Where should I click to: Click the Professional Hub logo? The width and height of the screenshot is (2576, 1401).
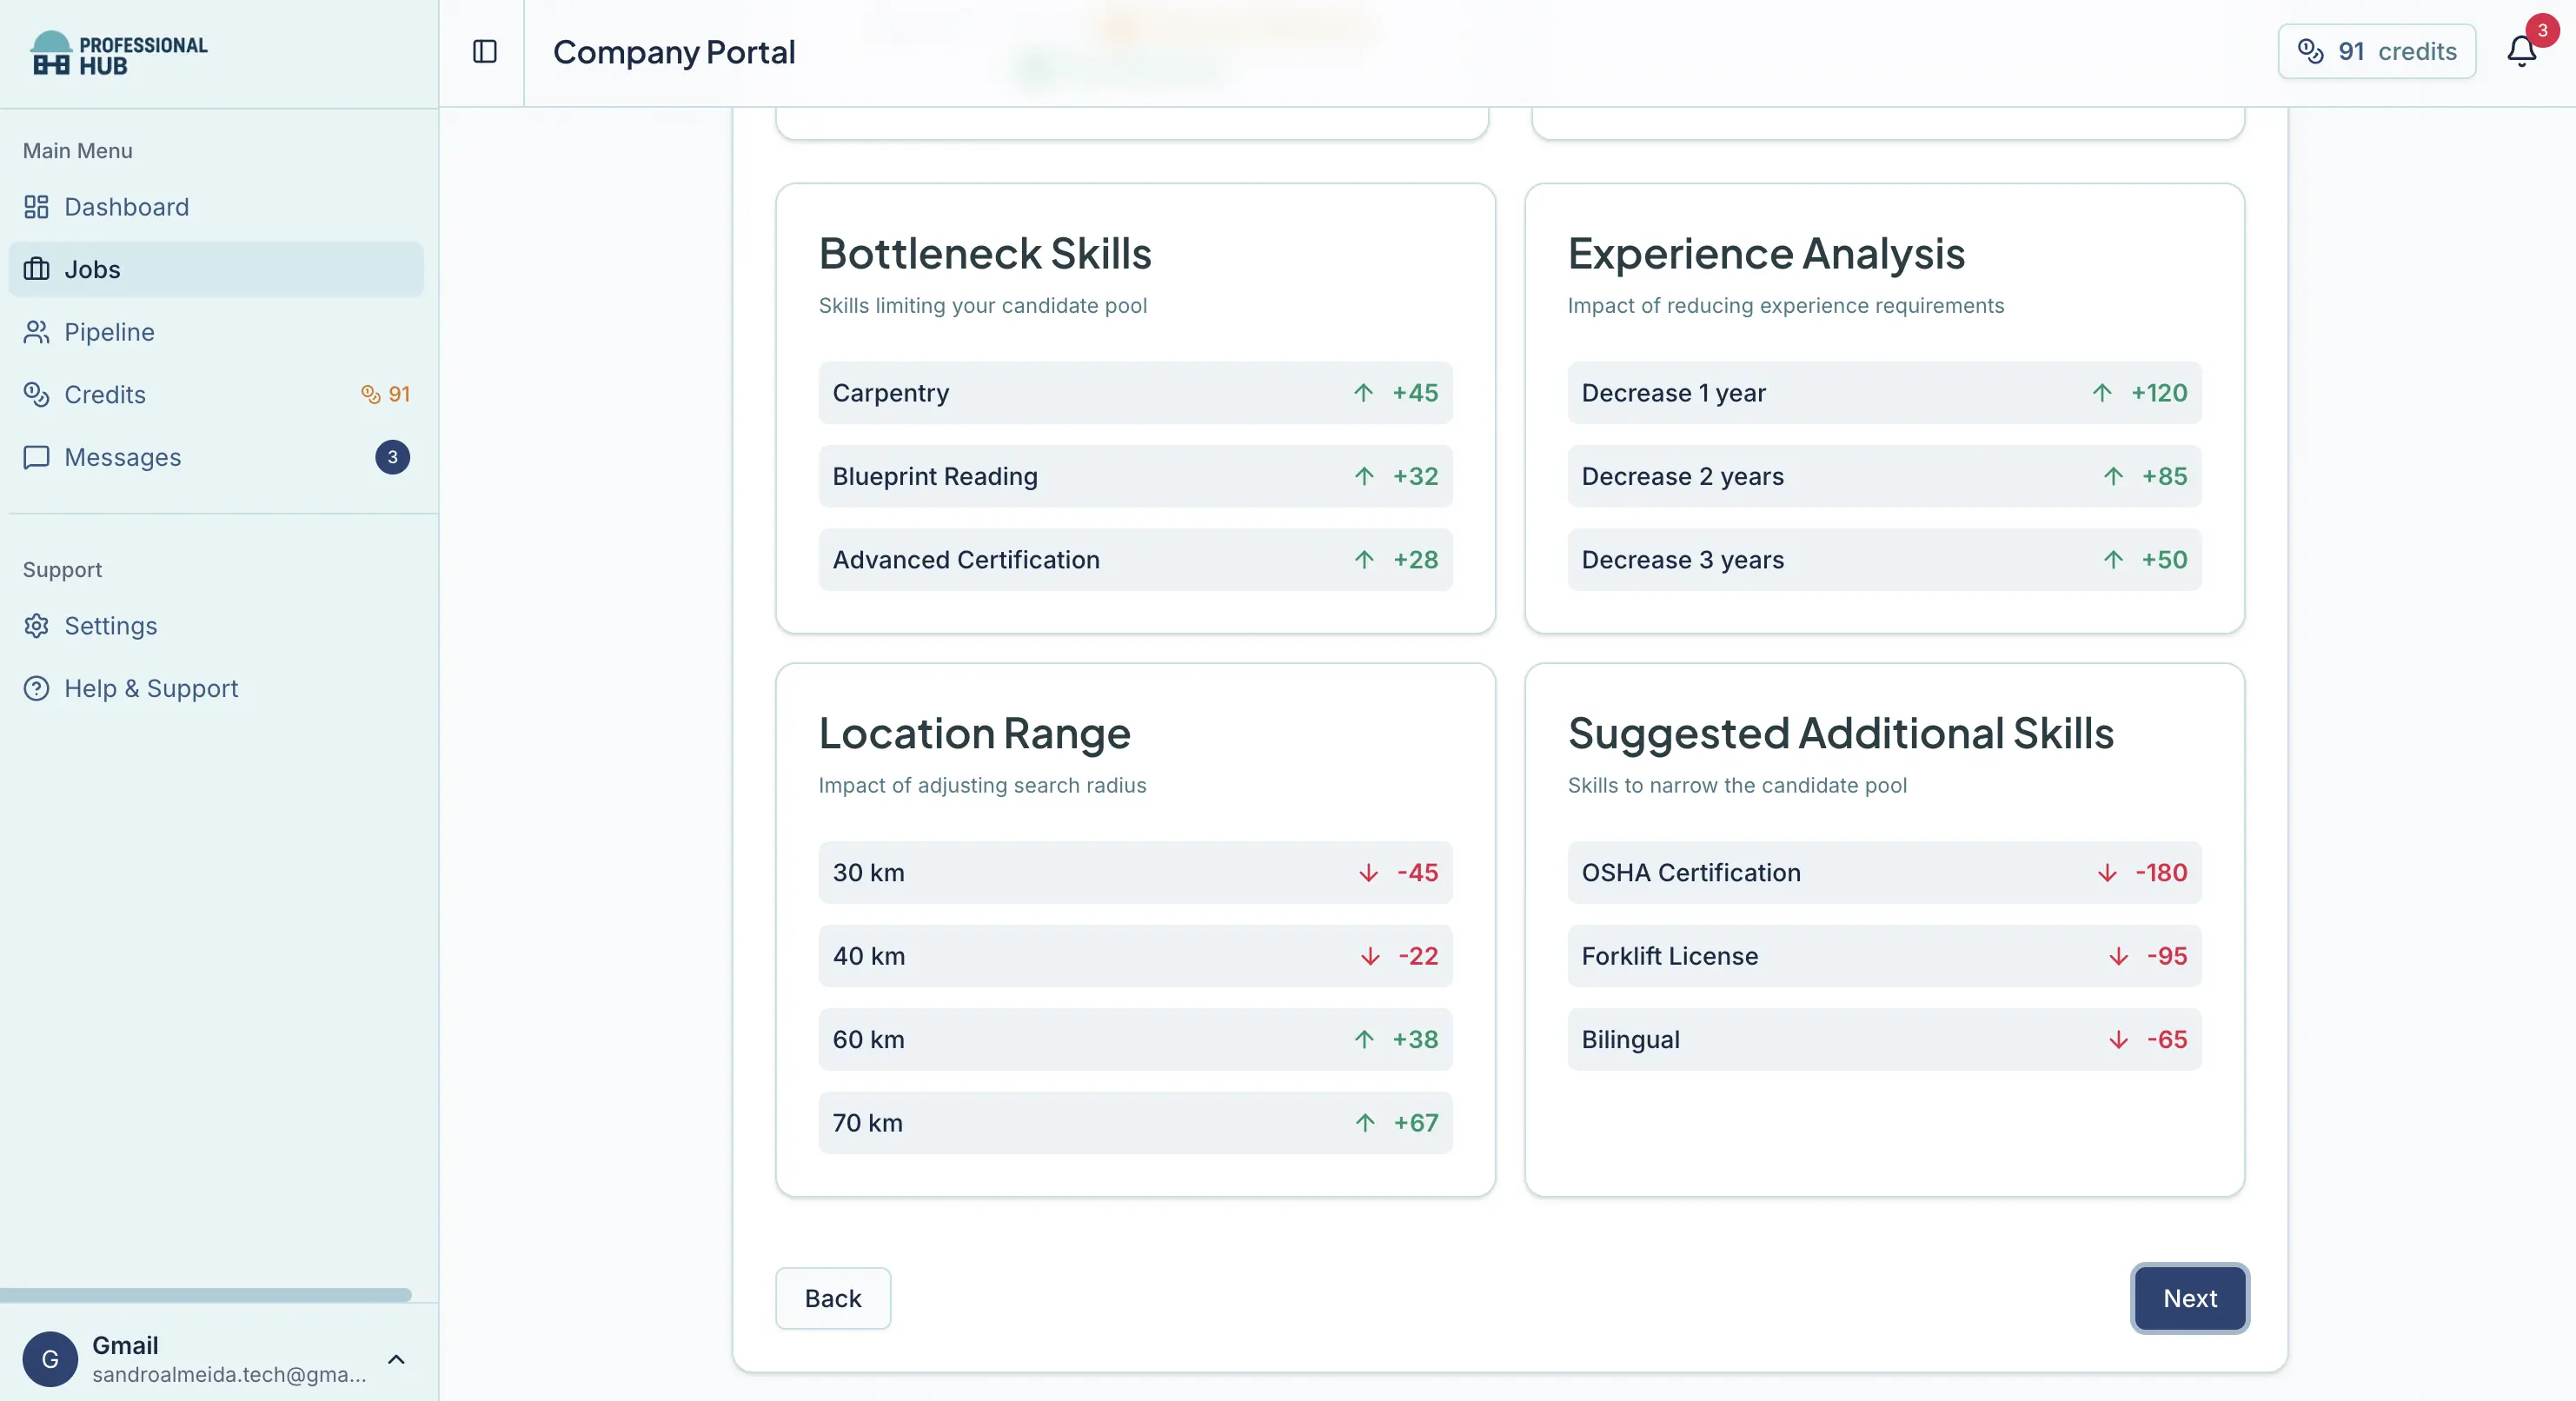119,54
